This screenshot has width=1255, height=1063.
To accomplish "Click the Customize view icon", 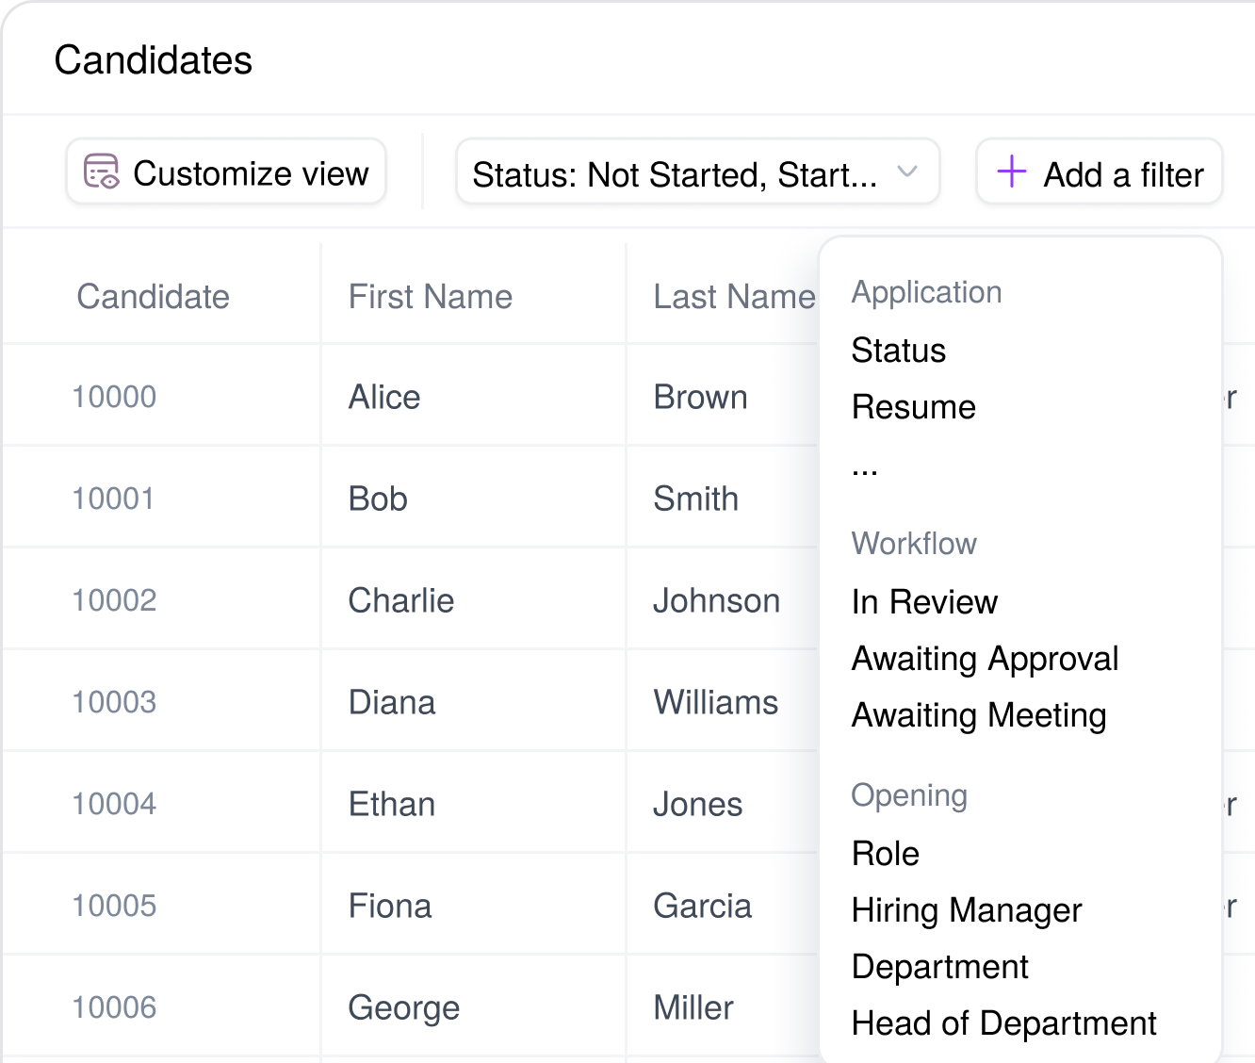I will [102, 172].
